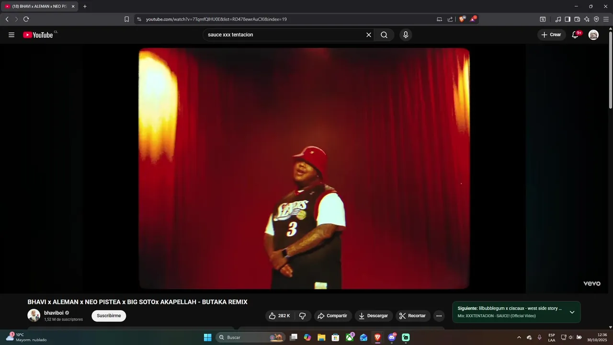
Task: Open Brave Wallet icon
Action: (x=577, y=19)
